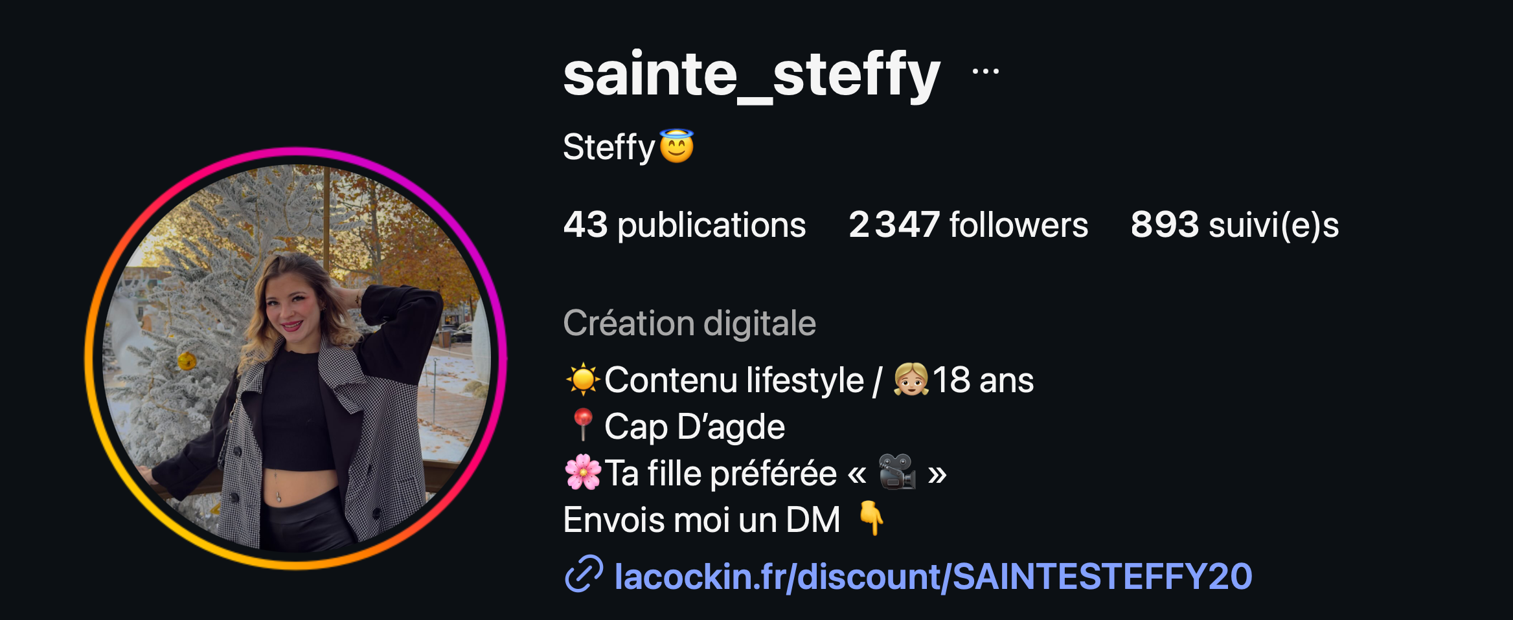Click the sainte_steffy username heading
Viewport: 1513px width, 620px height.
click(x=751, y=74)
